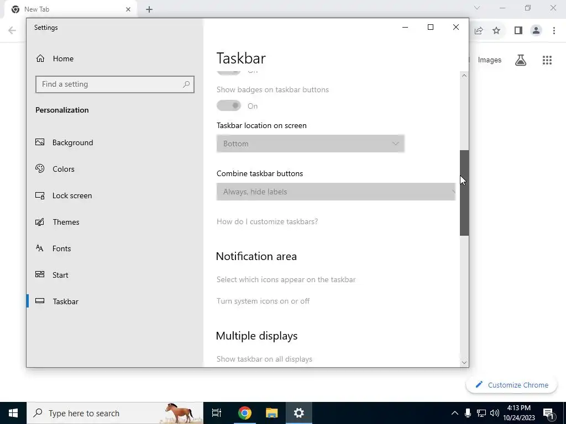The width and height of the screenshot is (566, 424).
Task: Click the Themes brush icon in sidebar
Action: click(40, 222)
